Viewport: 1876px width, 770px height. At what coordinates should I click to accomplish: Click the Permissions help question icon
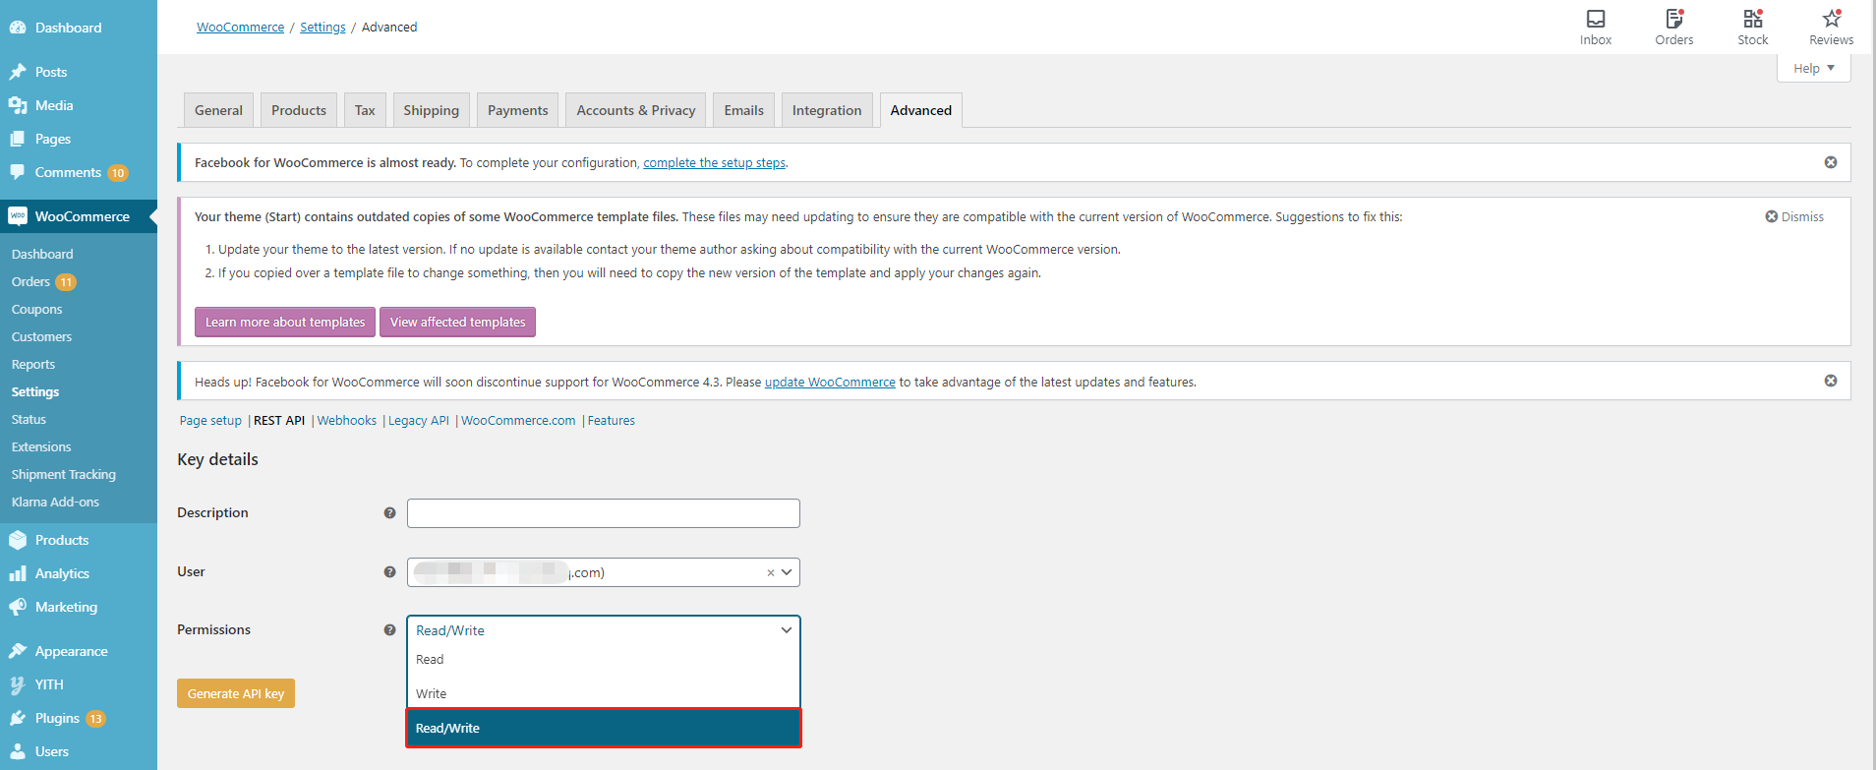click(x=389, y=630)
